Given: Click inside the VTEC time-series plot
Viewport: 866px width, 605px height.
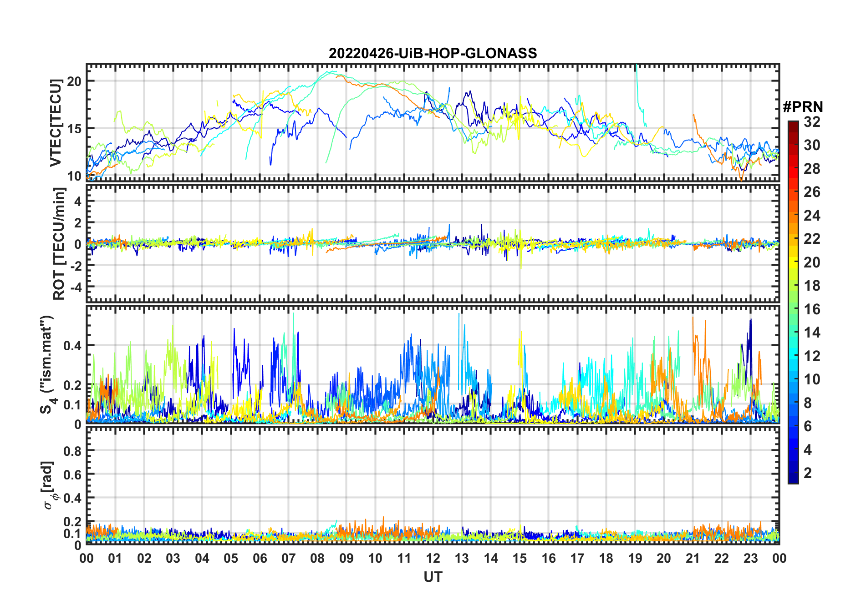Looking at the screenshot, I should coord(433,122).
